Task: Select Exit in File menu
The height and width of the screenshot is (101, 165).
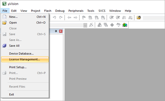Action: (25, 94)
